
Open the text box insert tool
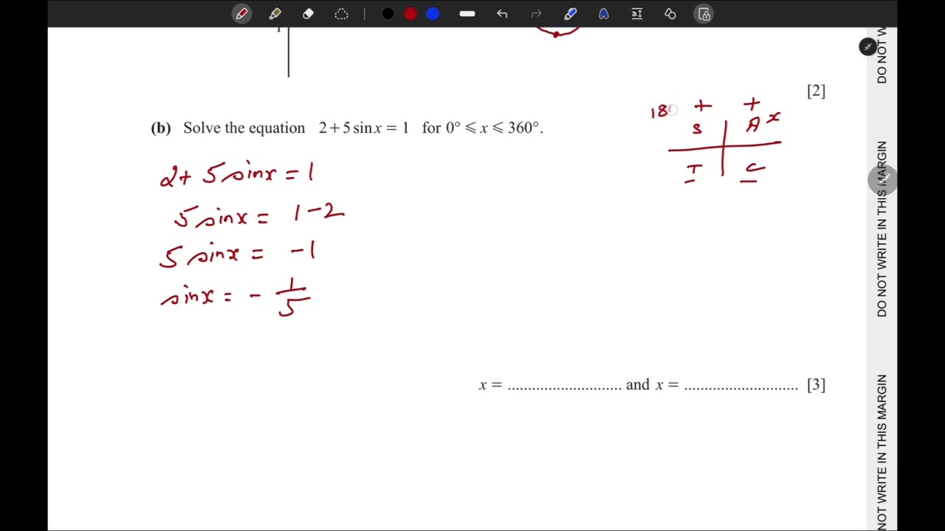coord(636,14)
